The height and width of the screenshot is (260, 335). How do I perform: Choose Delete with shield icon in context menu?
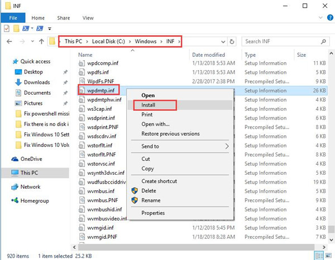click(180, 191)
